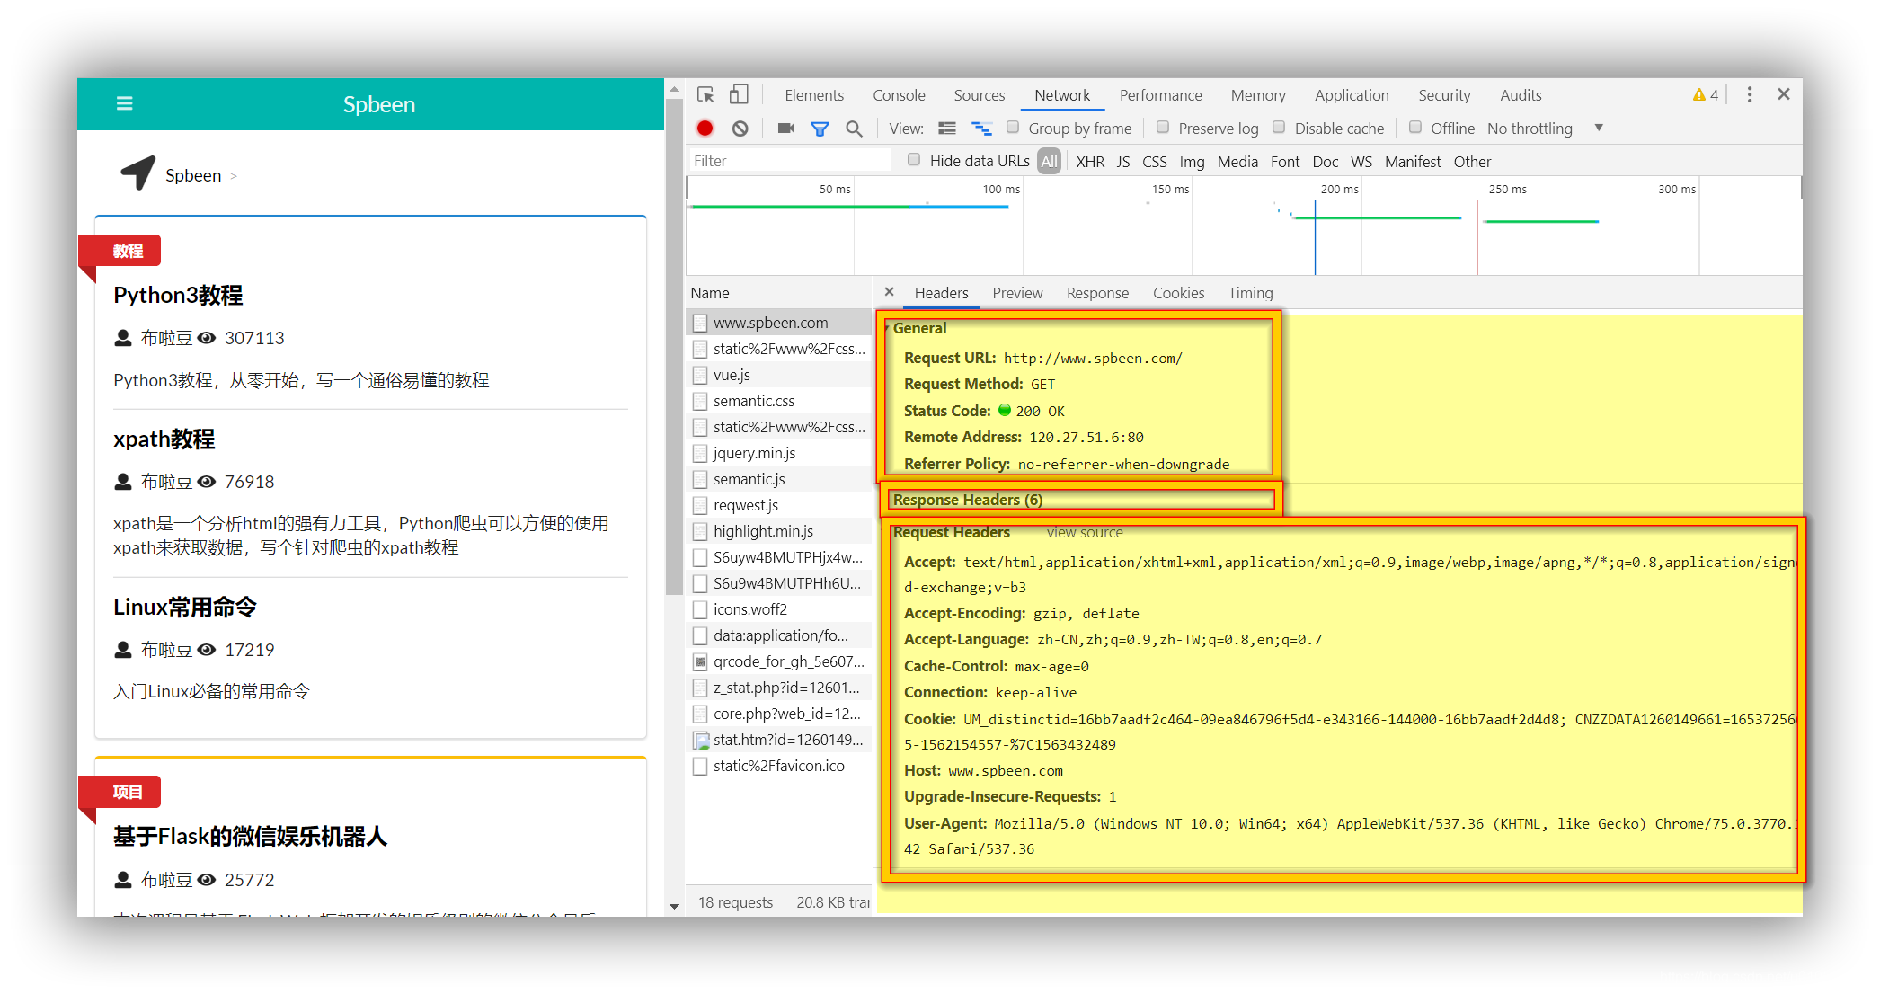The width and height of the screenshot is (1880, 994).
Task: Click the paper plane Spbeen logo icon
Action: coord(138,173)
